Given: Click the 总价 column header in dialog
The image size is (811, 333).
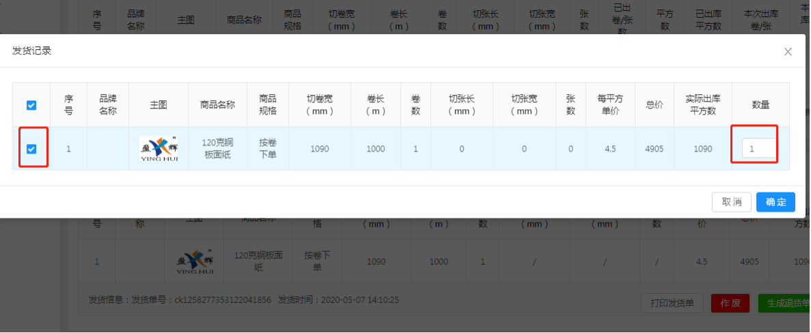Looking at the screenshot, I should click(x=655, y=105).
